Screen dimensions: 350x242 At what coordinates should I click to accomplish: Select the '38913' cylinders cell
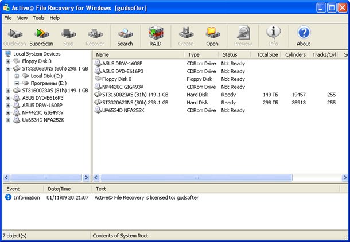299,103
